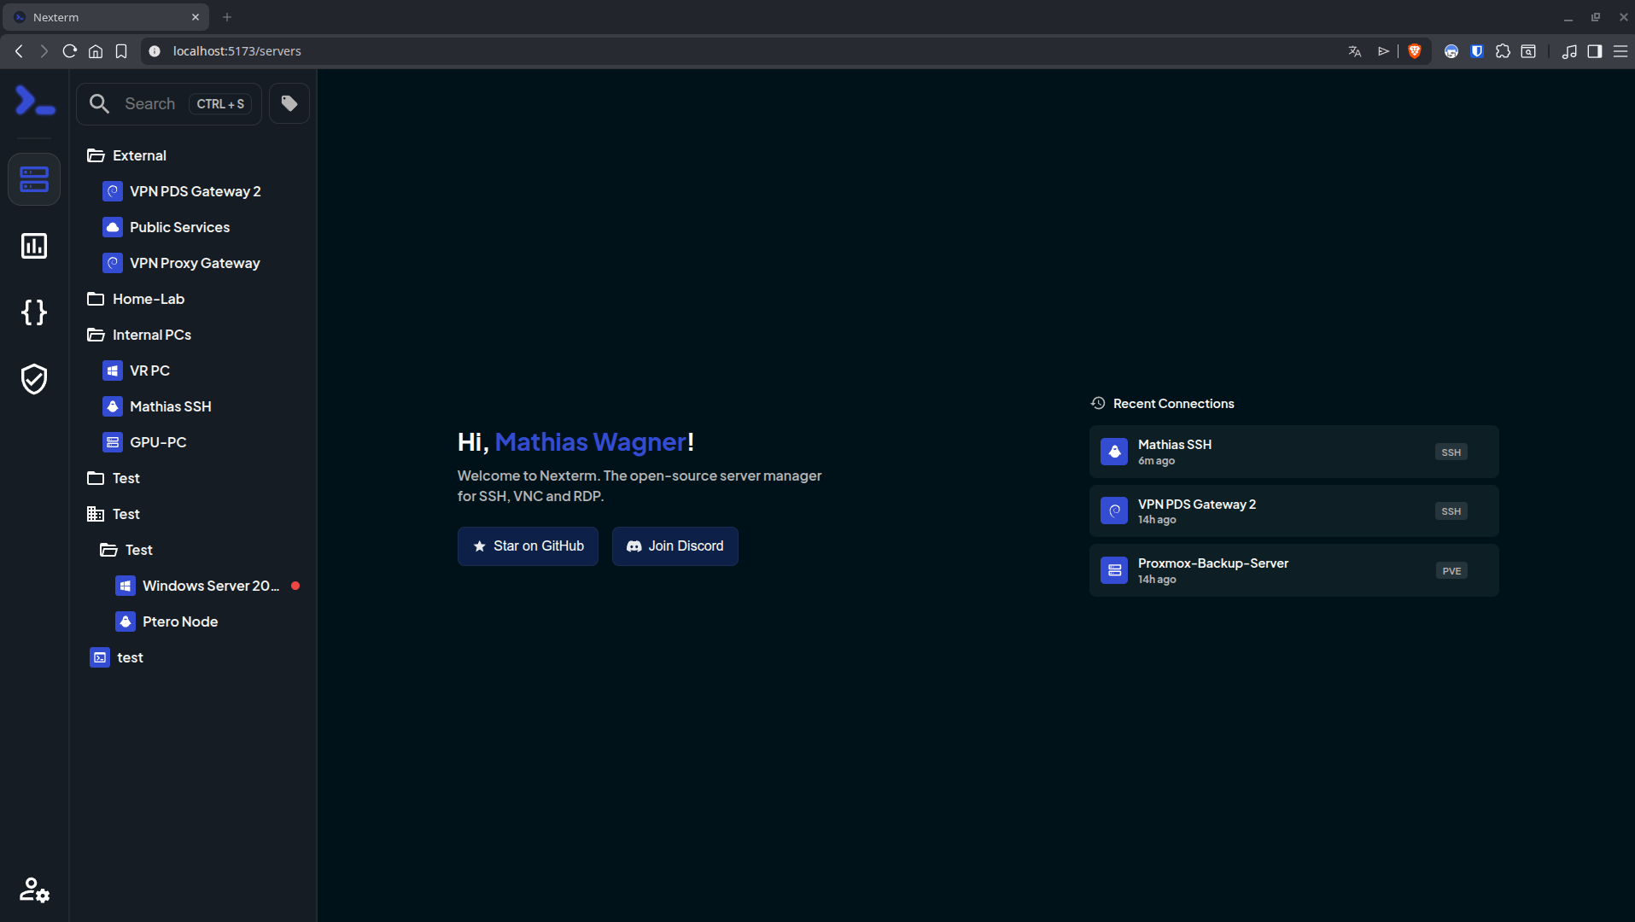Open VPN PDS Gateway 2 recent connection
The width and height of the screenshot is (1635, 922).
click(x=1293, y=511)
